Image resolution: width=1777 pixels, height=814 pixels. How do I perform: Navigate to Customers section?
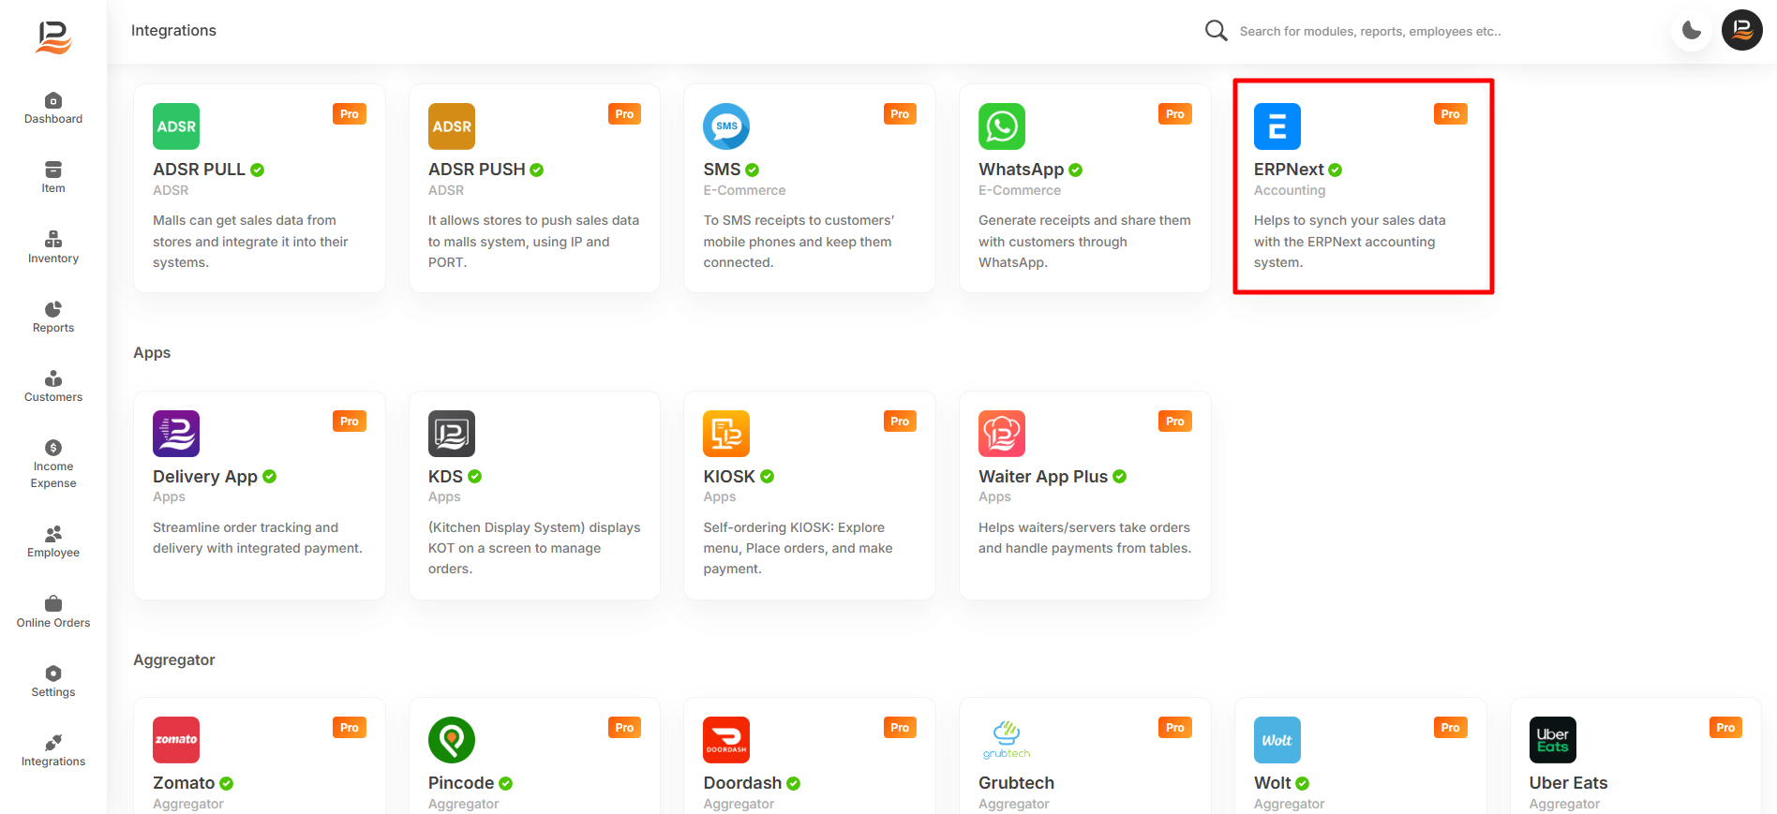point(53,387)
